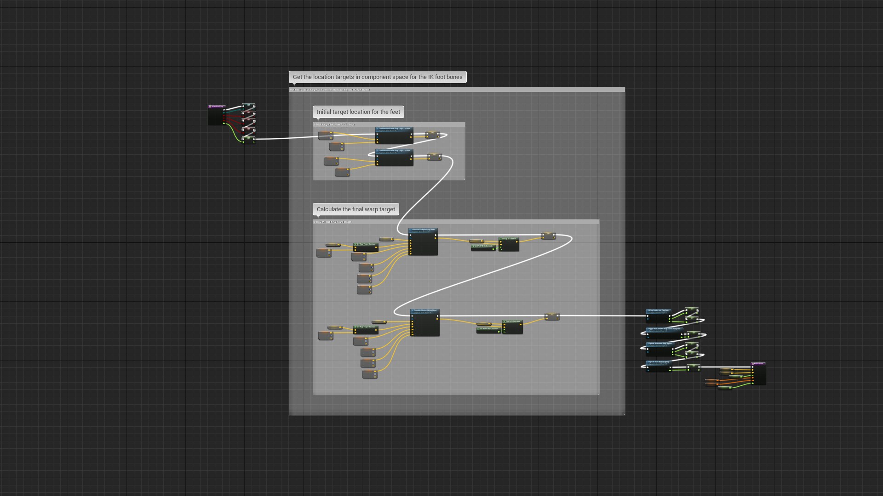Image resolution: width=883 pixels, height=496 pixels.
Task: Select the upper Calculate Clamped Warp Offset node
Action: pyautogui.click(x=423, y=230)
